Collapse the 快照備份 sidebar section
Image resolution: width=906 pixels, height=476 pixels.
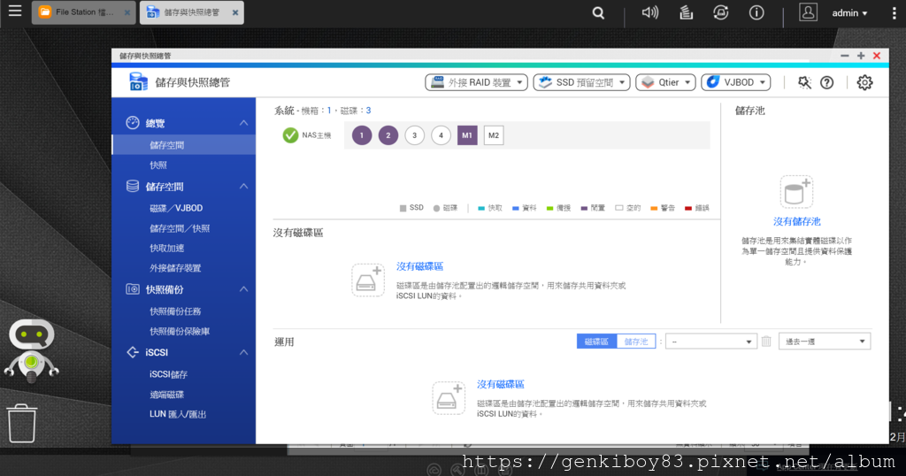click(244, 289)
